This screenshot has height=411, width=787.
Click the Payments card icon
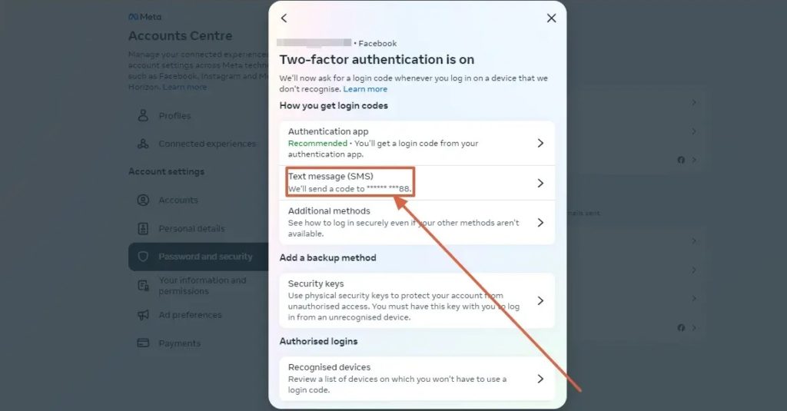143,343
